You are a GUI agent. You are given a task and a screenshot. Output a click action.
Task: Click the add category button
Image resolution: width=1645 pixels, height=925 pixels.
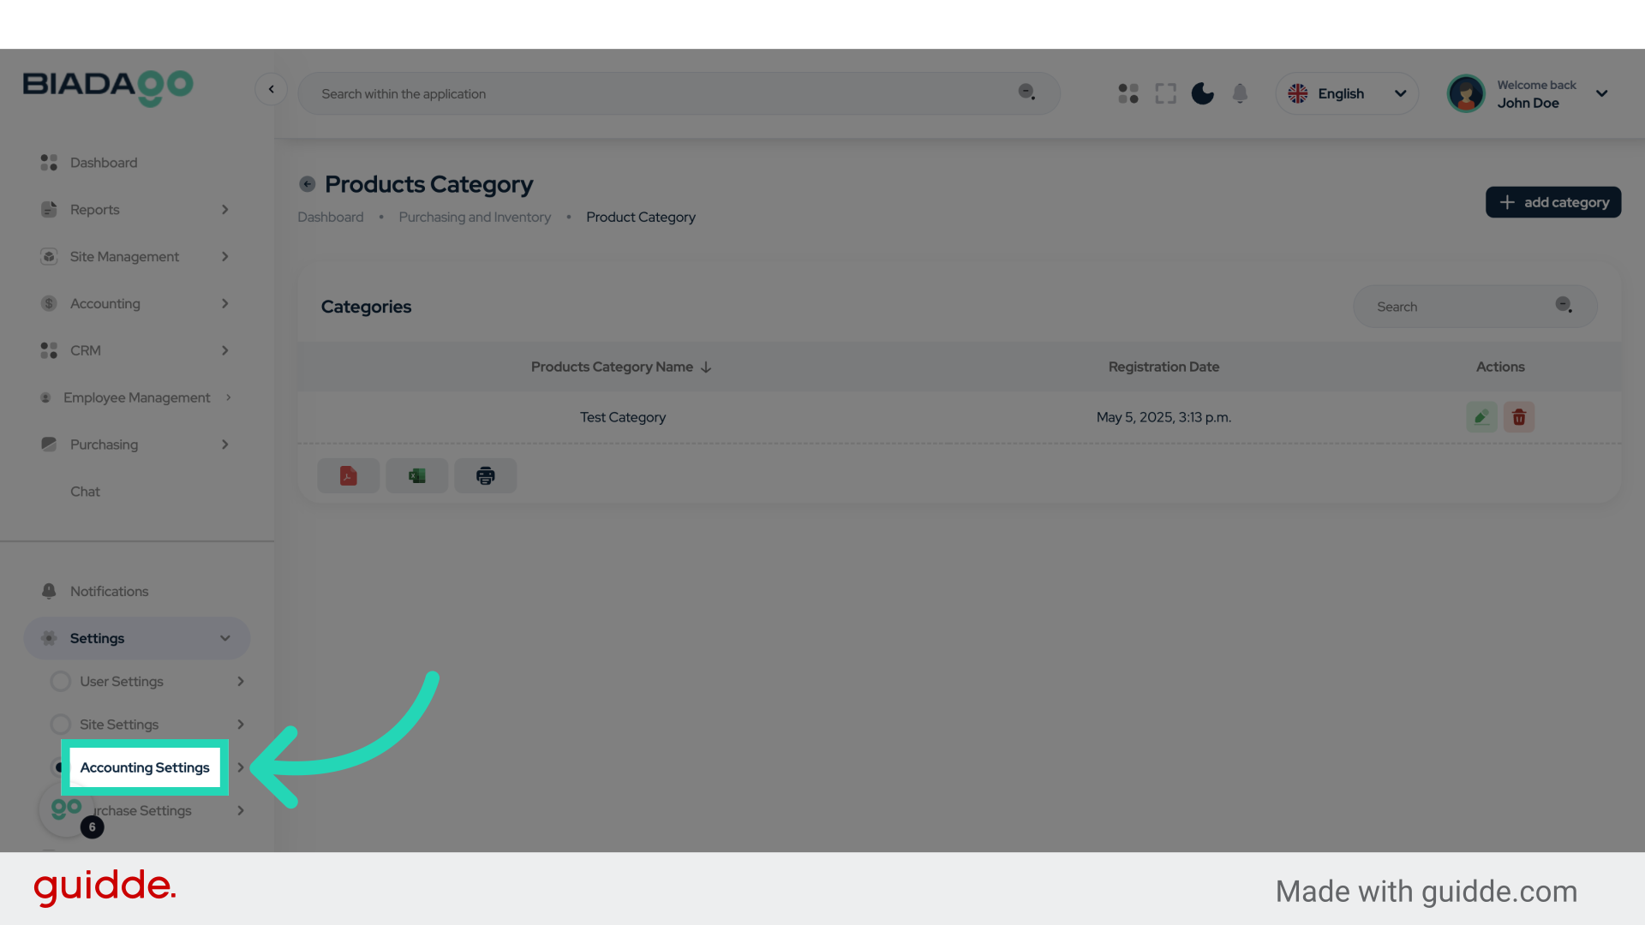(1552, 202)
